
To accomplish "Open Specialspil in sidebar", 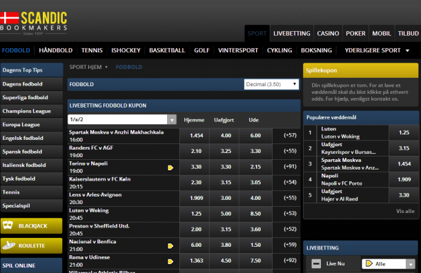I will click(x=32, y=205).
